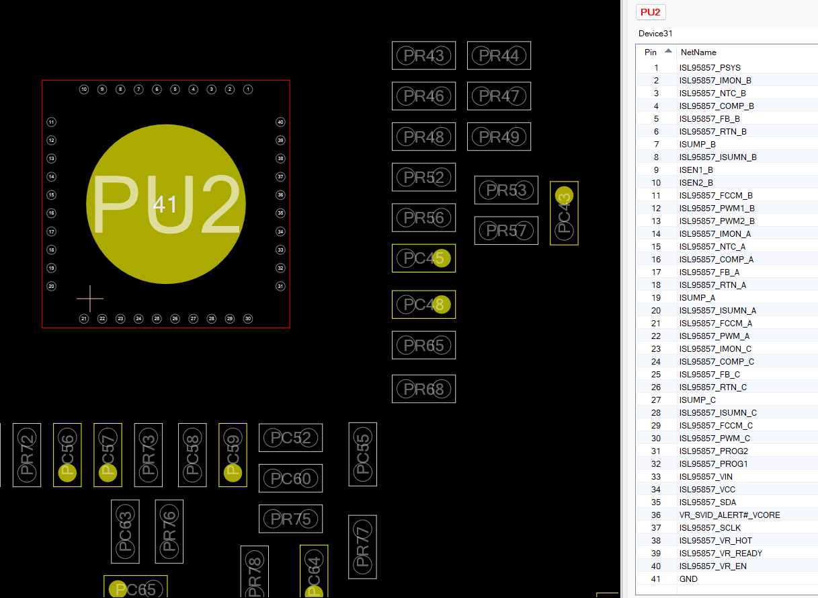The height and width of the screenshot is (598, 818).
Task: Select component PR44 on the board
Action: click(x=499, y=55)
